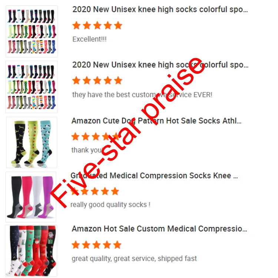Viewport: 278px width, 278px height.
Task: Open 'Graduated Medical Compression Socks Knee' title
Action: click(154, 176)
